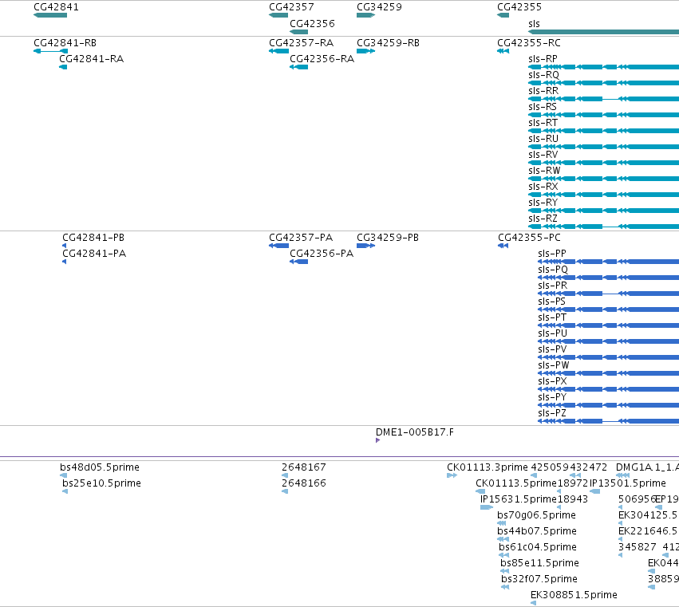Click the DMG1A.1_1 feature arrows

pos(622,476)
